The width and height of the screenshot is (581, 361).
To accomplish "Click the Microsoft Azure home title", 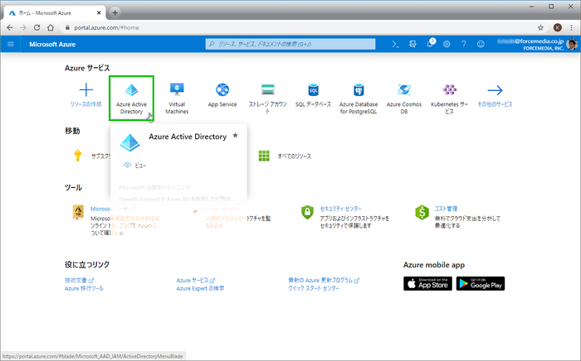I will click(52, 44).
